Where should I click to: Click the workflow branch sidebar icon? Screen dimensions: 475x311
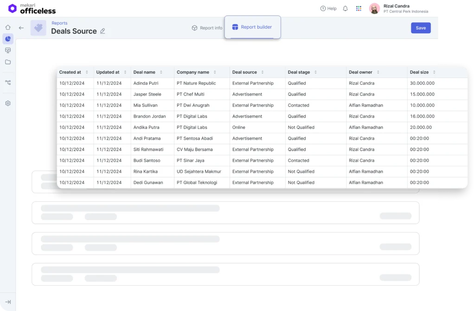point(8,83)
